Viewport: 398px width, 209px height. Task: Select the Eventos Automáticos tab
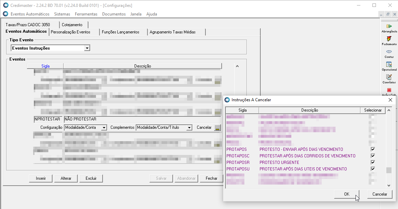tap(26, 31)
